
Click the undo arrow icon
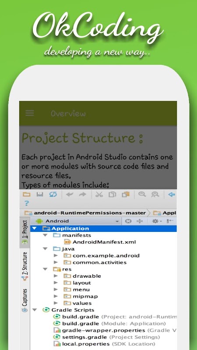(x=70, y=194)
